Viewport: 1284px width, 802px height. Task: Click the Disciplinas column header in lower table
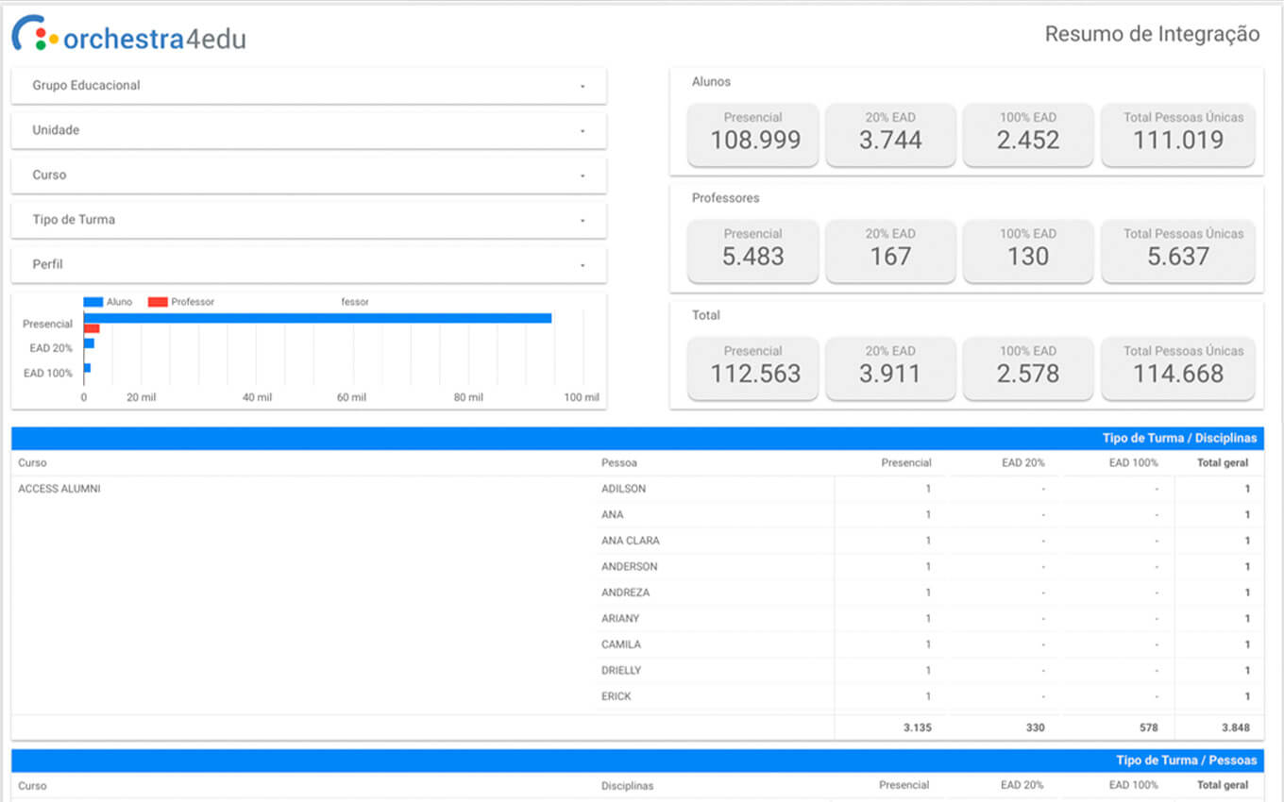627,786
